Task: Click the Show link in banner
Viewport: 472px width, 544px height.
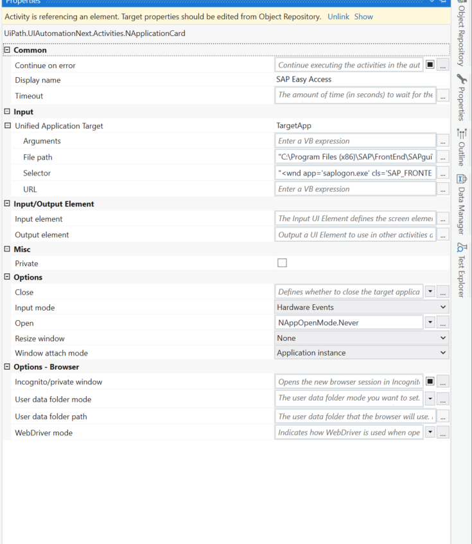Action: pos(363,17)
